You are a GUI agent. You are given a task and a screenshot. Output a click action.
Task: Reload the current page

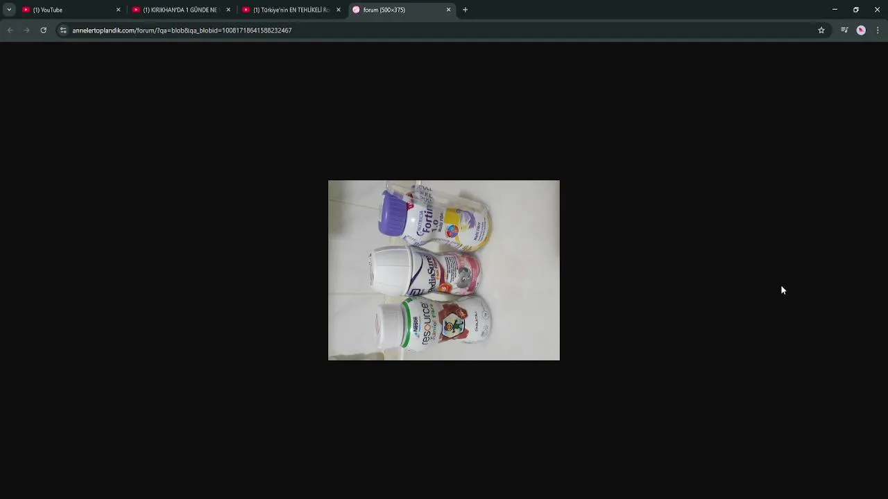point(43,30)
